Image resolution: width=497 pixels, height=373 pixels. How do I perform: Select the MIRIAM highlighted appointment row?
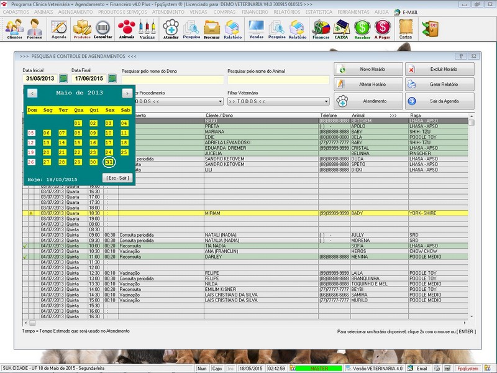(x=245, y=213)
